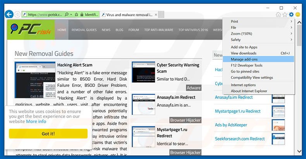This screenshot has height=159, width=306.
Task: Expand the Print submenu
Action: point(259,21)
